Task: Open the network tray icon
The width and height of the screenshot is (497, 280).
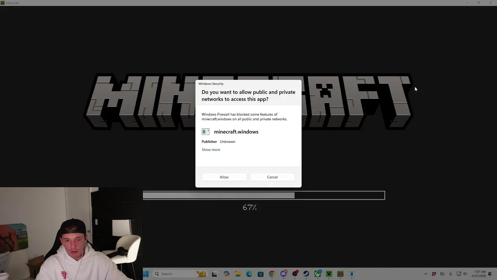Action: pyautogui.click(x=459, y=274)
